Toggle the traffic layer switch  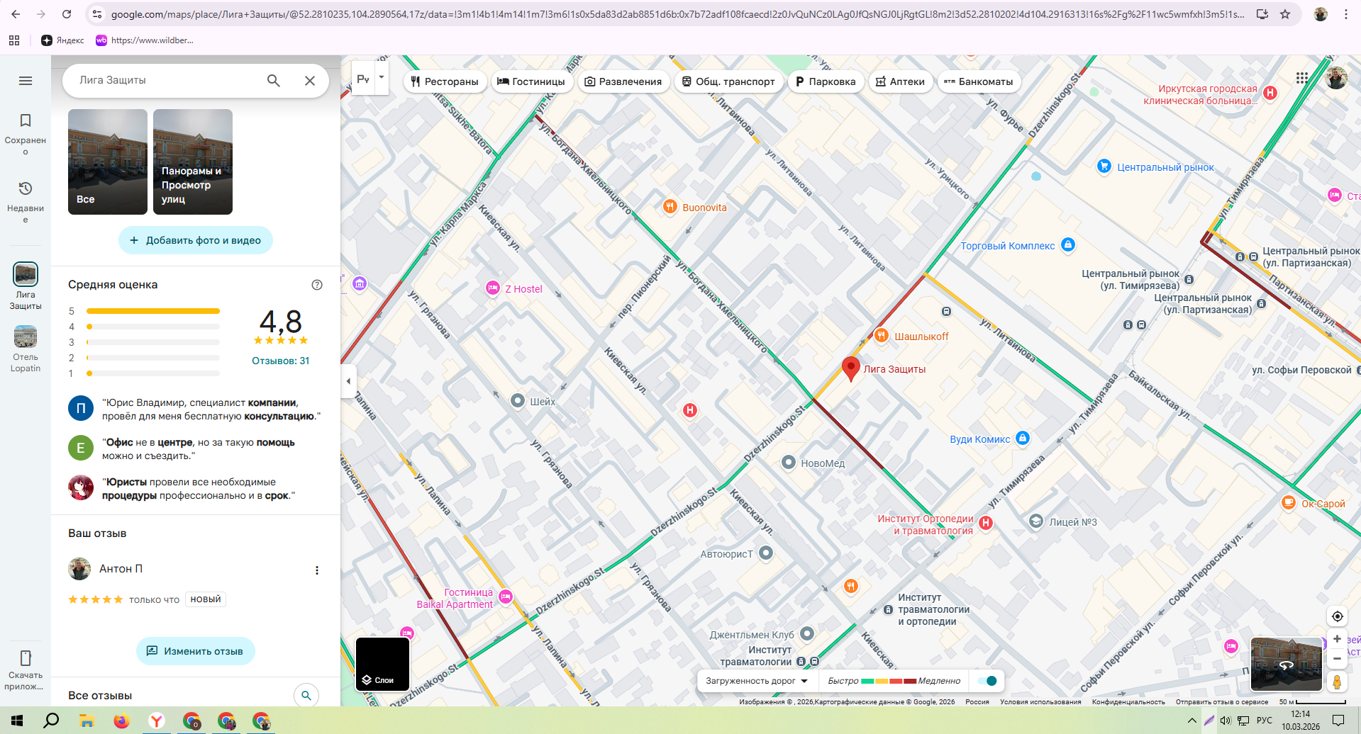pyautogui.click(x=987, y=681)
